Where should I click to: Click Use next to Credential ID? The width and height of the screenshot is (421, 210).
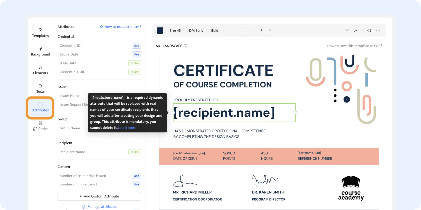[136, 46]
